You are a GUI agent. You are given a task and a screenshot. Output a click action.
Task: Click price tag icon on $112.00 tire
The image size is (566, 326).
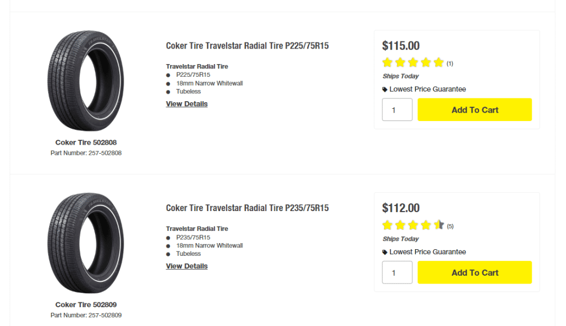pos(385,252)
